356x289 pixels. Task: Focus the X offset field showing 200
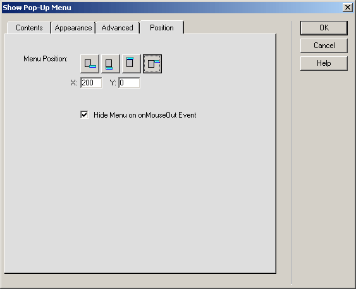[x=91, y=83]
